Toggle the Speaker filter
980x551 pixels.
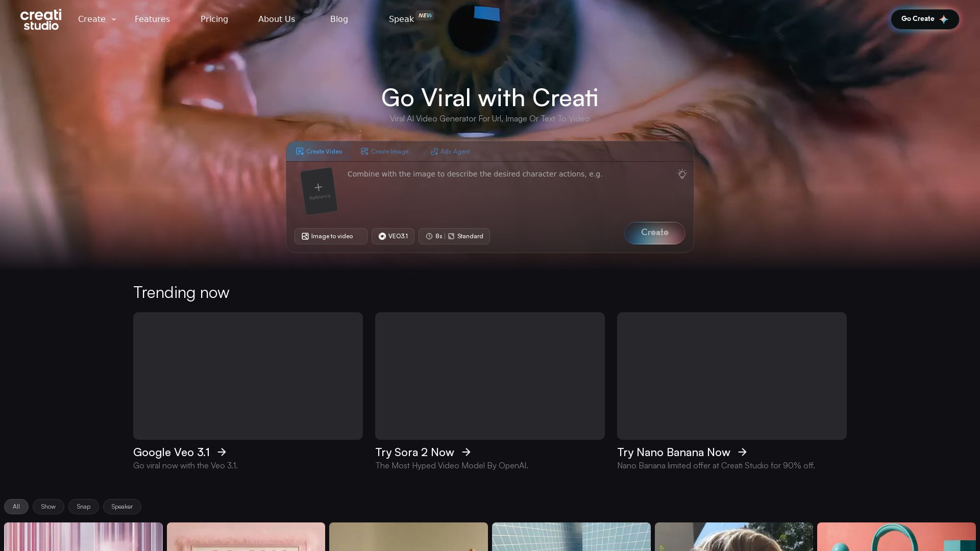(122, 506)
